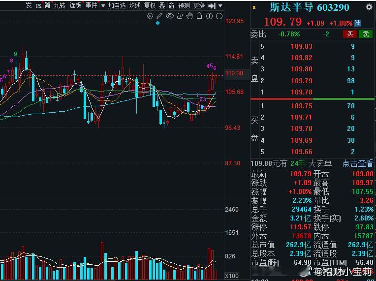376x281 pixels.
Task: Click the 最高 value 109.97
Action: tap(363, 183)
